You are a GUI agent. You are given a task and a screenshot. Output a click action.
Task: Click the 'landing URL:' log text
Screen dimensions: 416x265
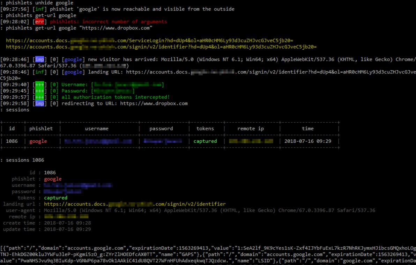pos(106,72)
